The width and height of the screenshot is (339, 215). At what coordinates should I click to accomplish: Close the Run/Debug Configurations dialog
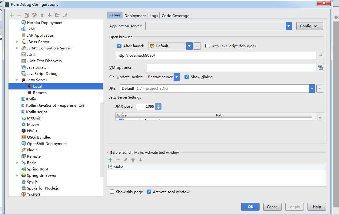pos(324,3)
